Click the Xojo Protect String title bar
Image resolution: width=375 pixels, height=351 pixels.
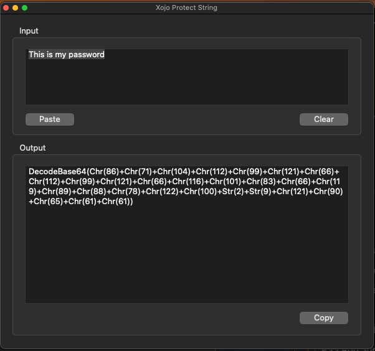[x=186, y=7]
